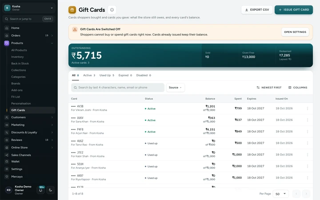Open row menu for card 4V38
320x200 pixels.
[x=308, y=108]
